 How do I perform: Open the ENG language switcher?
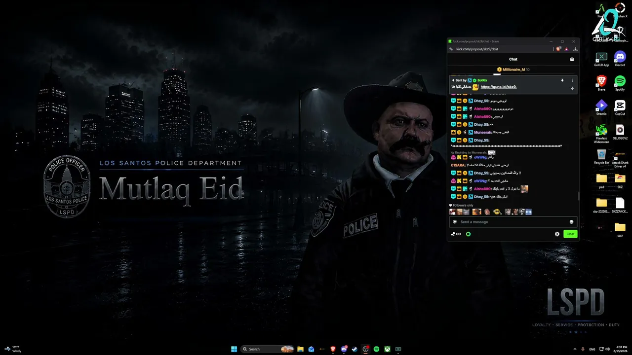(x=592, y=349)
